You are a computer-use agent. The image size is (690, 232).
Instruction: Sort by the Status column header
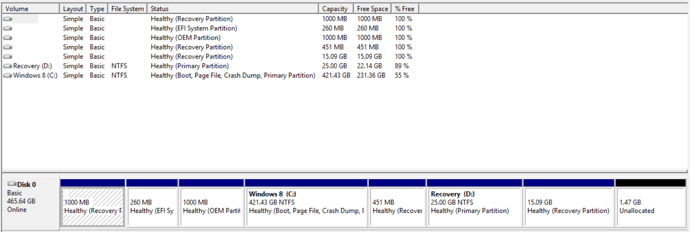coord(233,8)
